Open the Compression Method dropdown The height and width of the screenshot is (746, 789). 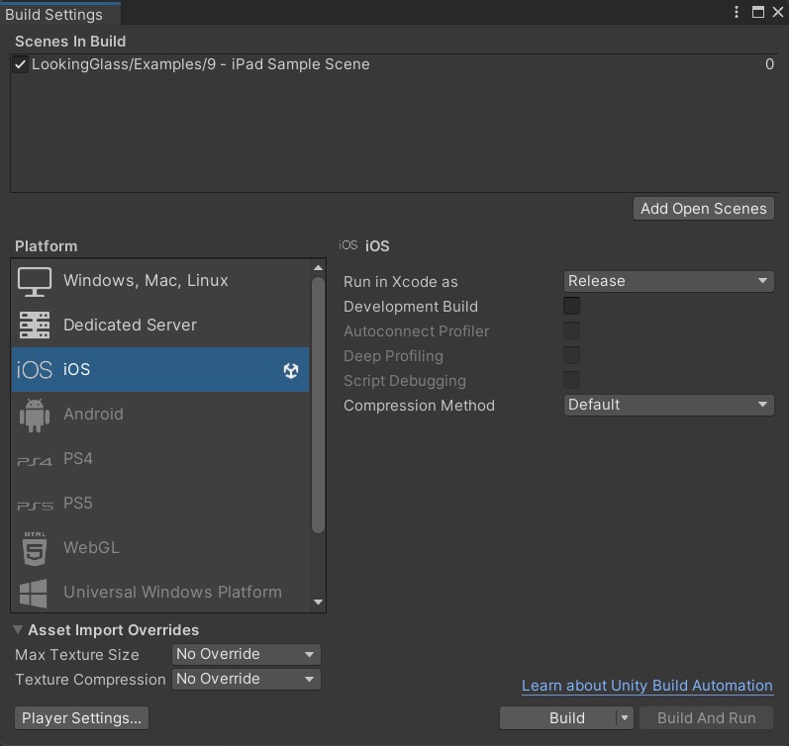[668, 405]
